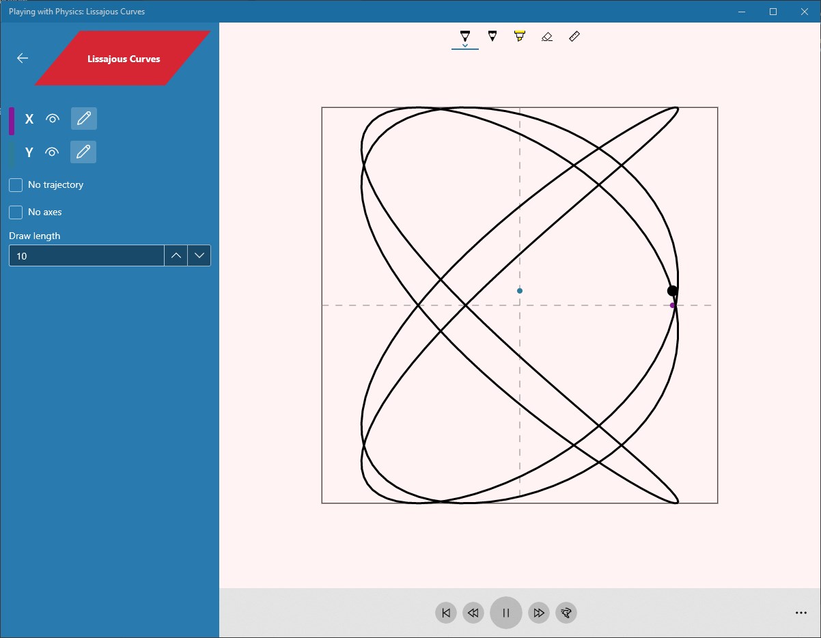This screenshot has height=638, width=821.
Task: Select the yellow highlighter tool
Action: pos(520,36)
